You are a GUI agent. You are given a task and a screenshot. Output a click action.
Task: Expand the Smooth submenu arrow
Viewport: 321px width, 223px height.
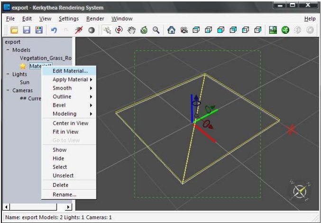[x=91, y=88]
